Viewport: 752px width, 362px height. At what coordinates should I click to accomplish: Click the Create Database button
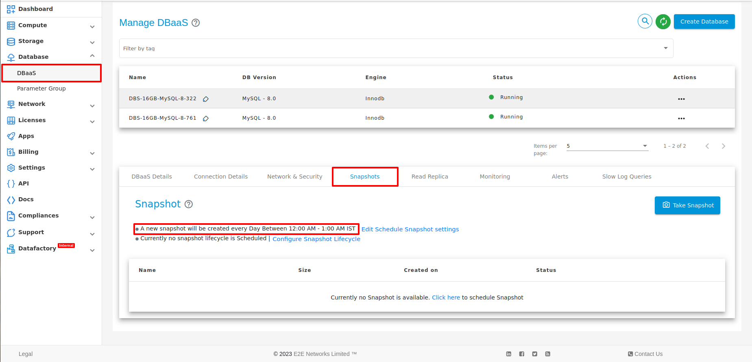point(704,22)
